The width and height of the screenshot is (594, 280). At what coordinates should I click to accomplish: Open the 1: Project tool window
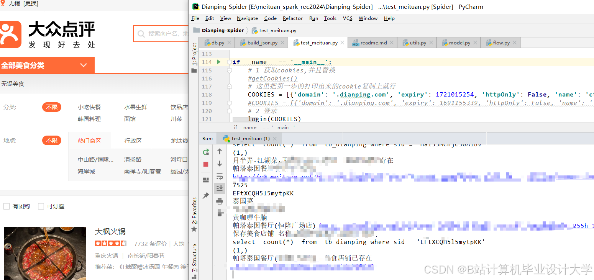(x=194, y=54)
